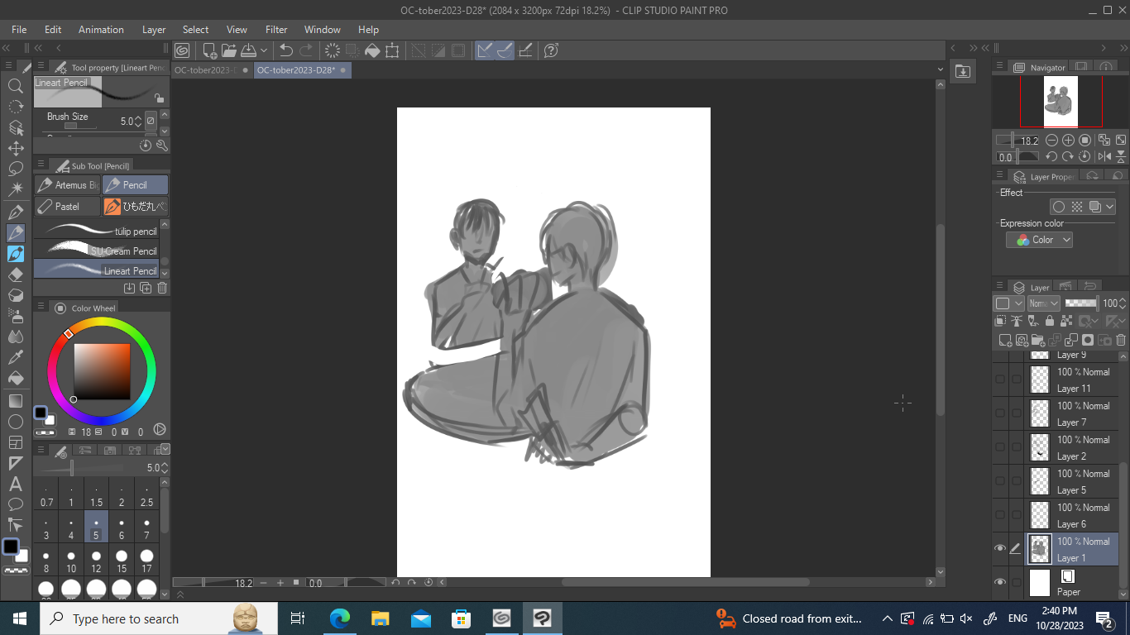Image resolution: width=1130 pixels, height=635 pixels.
Task: Open the Filter menu
Action: [x=276, y=30]
